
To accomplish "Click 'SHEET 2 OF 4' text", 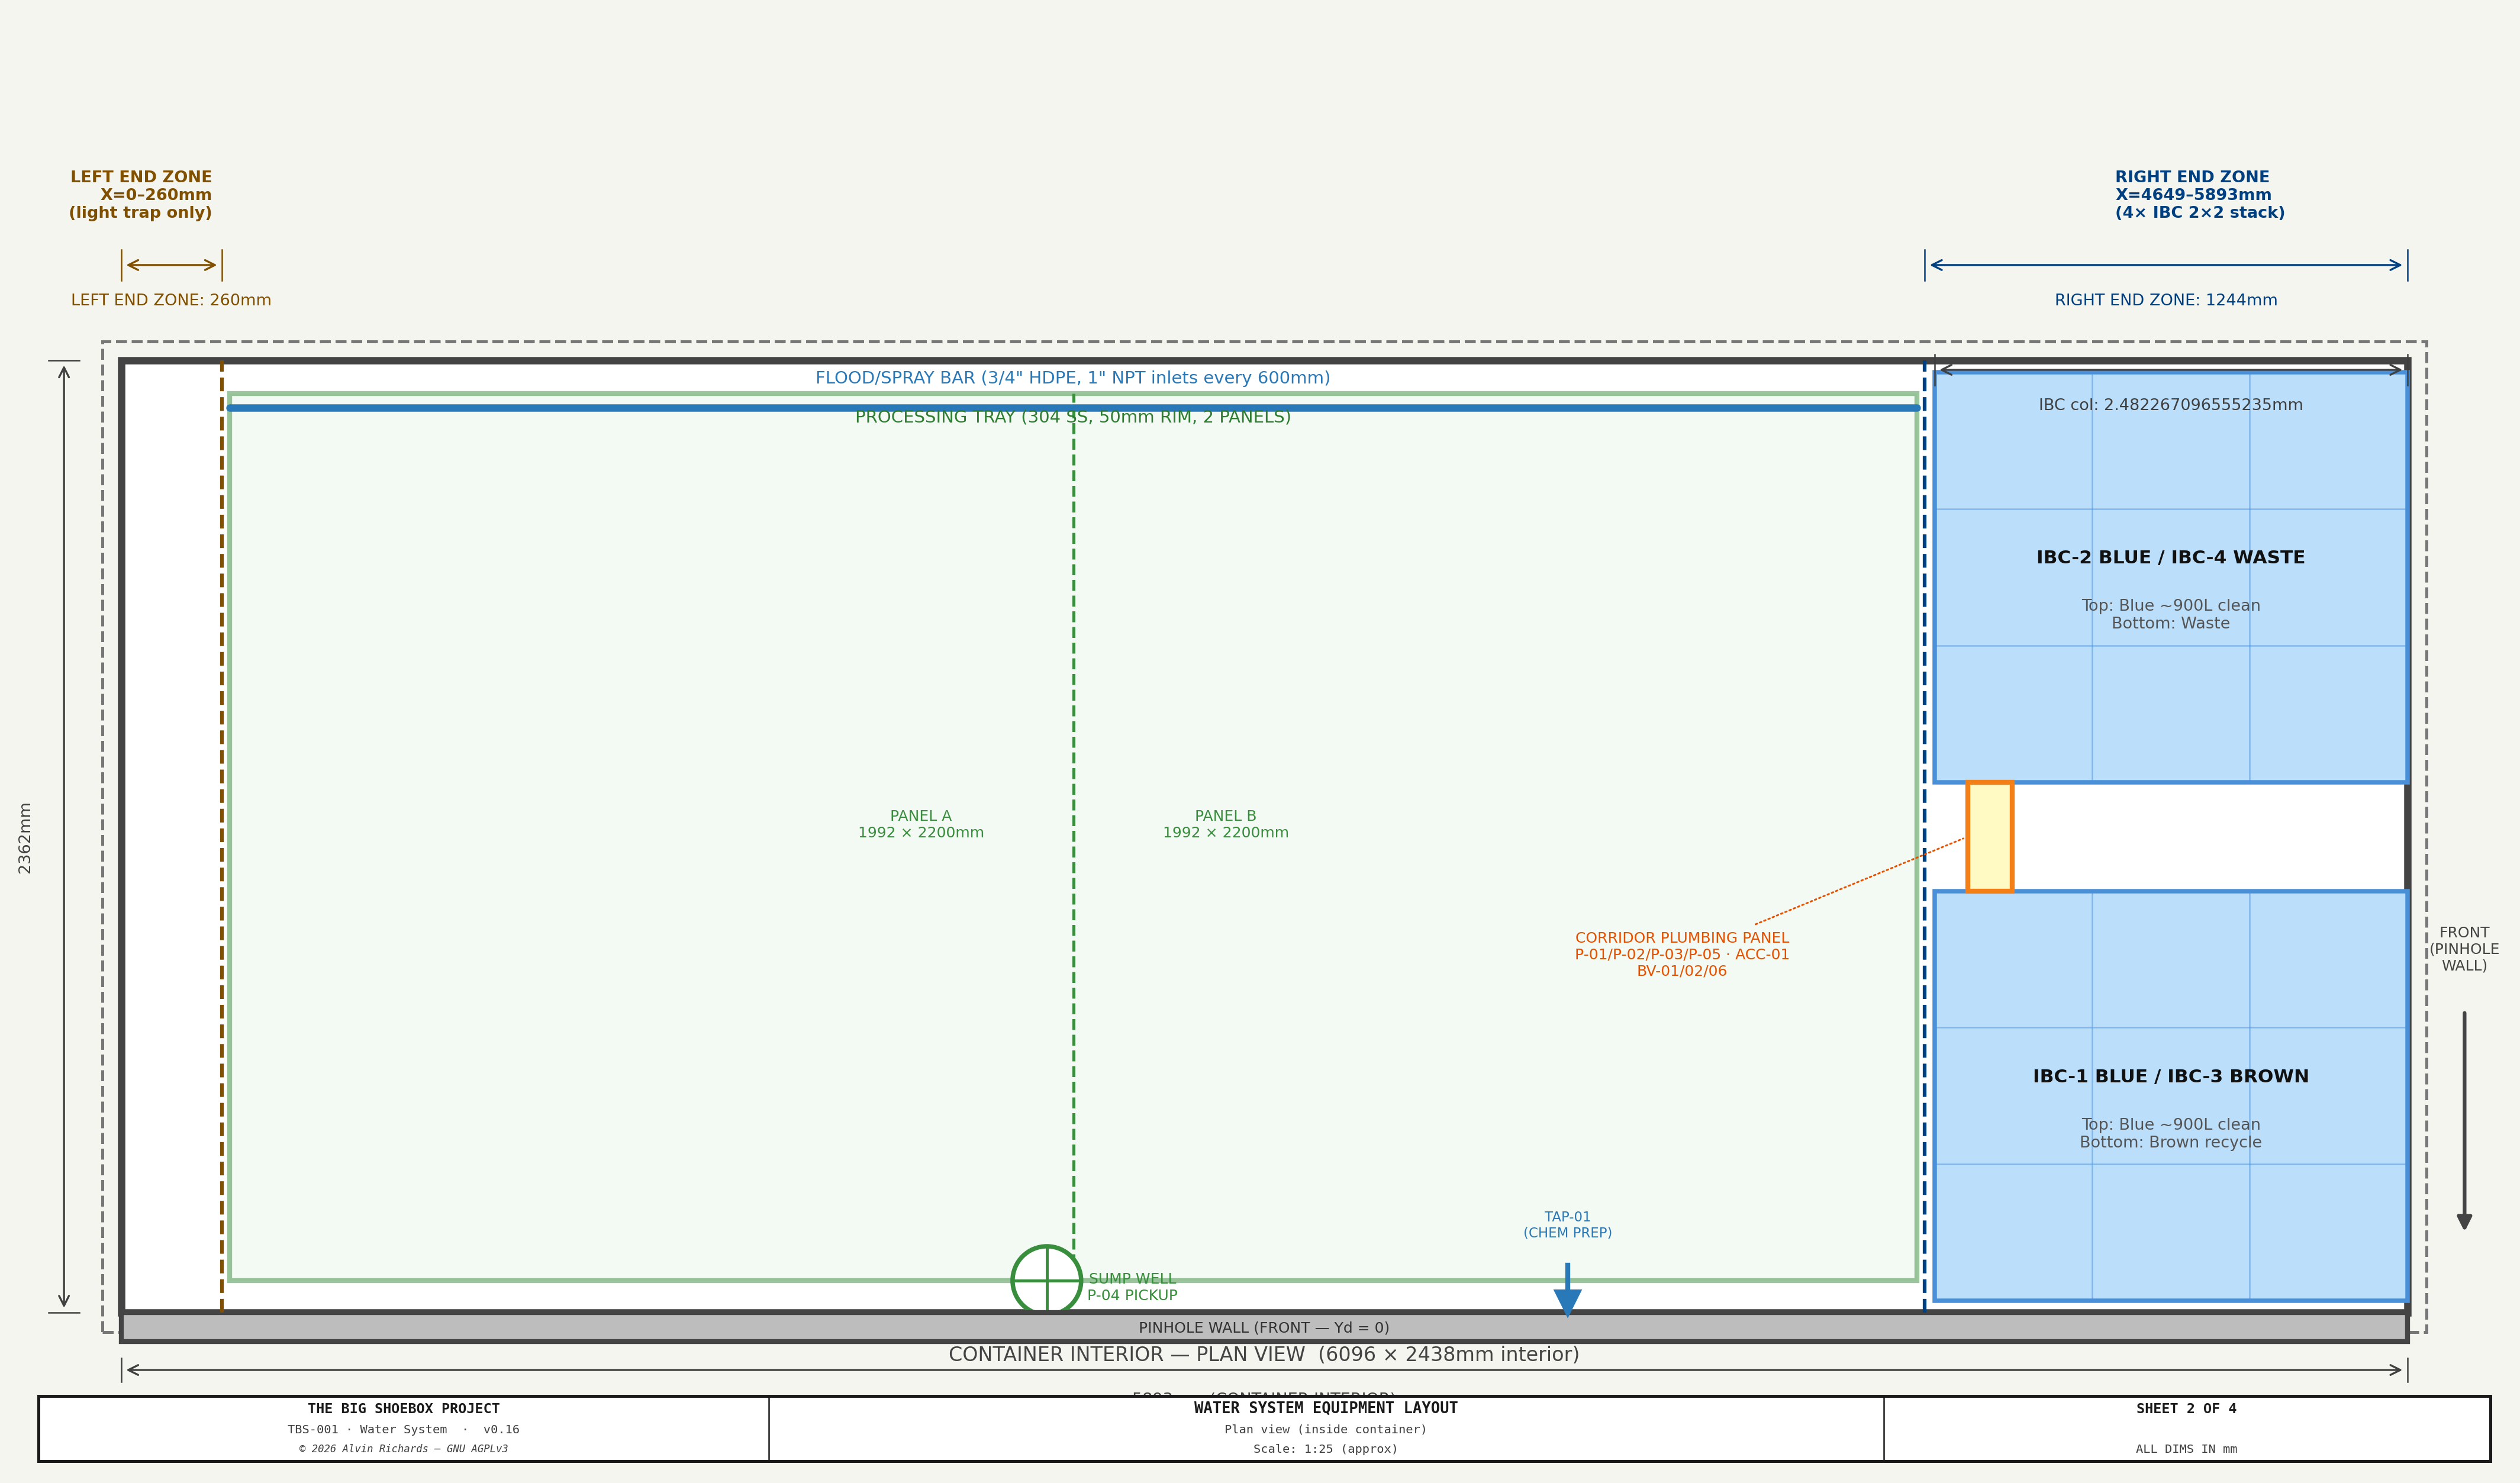I will (x=2186, y=1408).
